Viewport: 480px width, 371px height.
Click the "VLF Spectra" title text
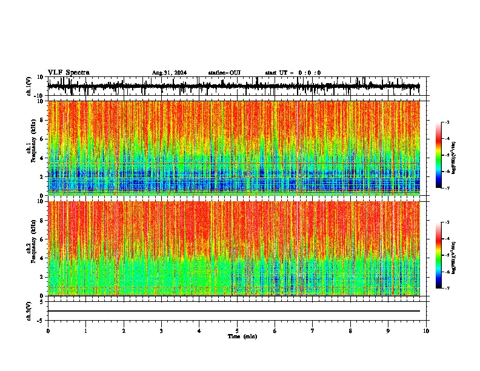[x=68, y=73]
